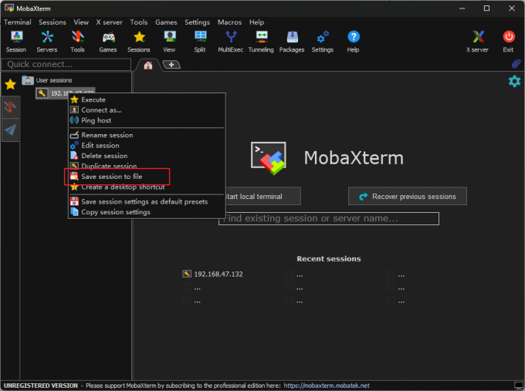
Task: Open the Terminal menu
Action: pos(18,22)
